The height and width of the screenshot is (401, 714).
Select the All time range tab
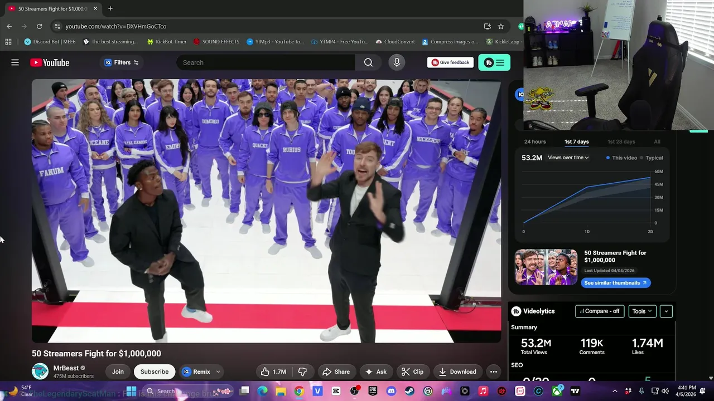pos(657,141)
